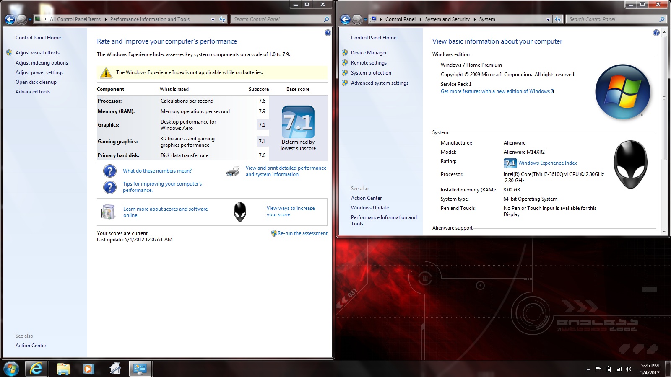This screenshot has height=377, width=671.
Task: Open the Windows Start orb
Action: (11, 369)
